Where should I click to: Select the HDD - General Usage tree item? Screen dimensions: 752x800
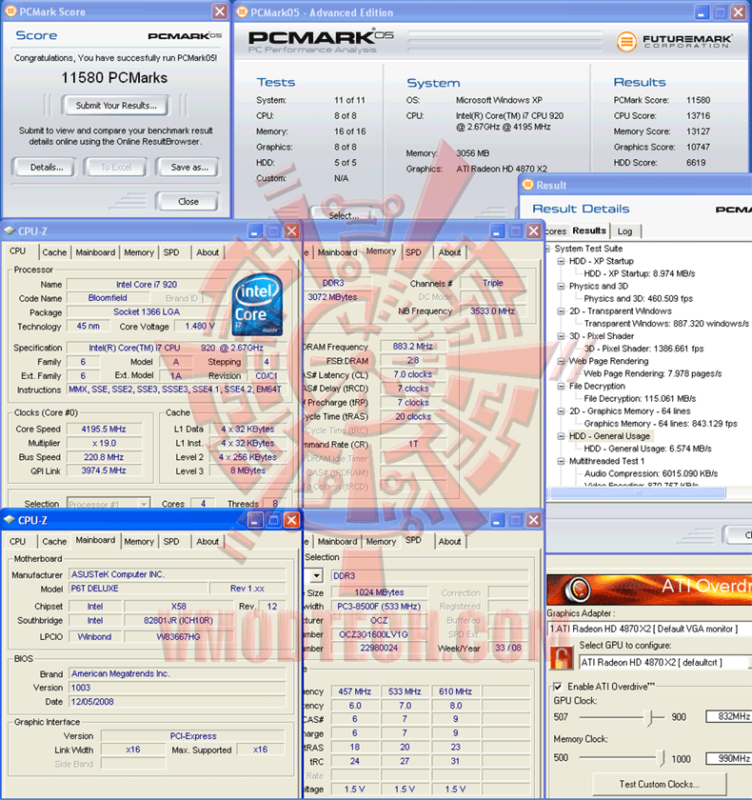(609, 436)
